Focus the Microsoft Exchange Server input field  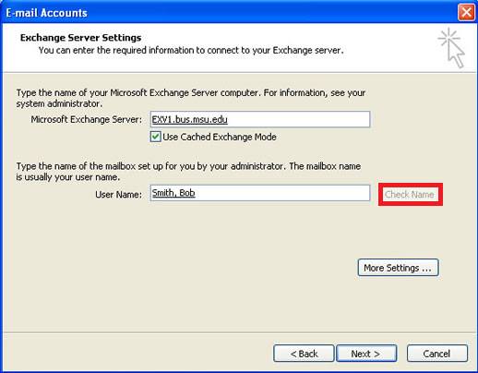260,119
